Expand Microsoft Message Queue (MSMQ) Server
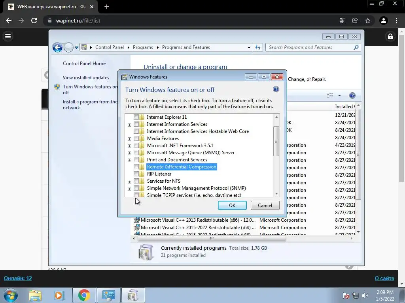Image resolution: width=405 pixels, height=303 pixels. coord(129,153)
